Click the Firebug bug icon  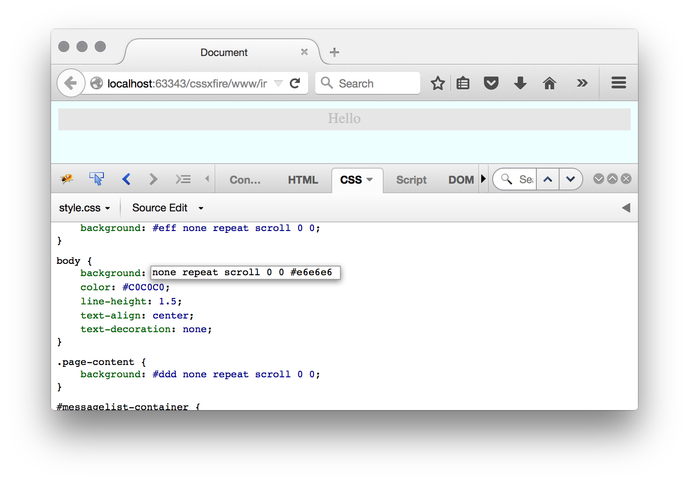pos(67,179)
